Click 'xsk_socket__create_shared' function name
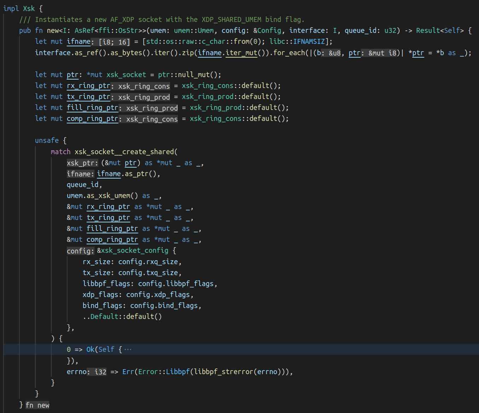Image resolution: width=479 pixels, height=413 pixels. click(124, 151)
